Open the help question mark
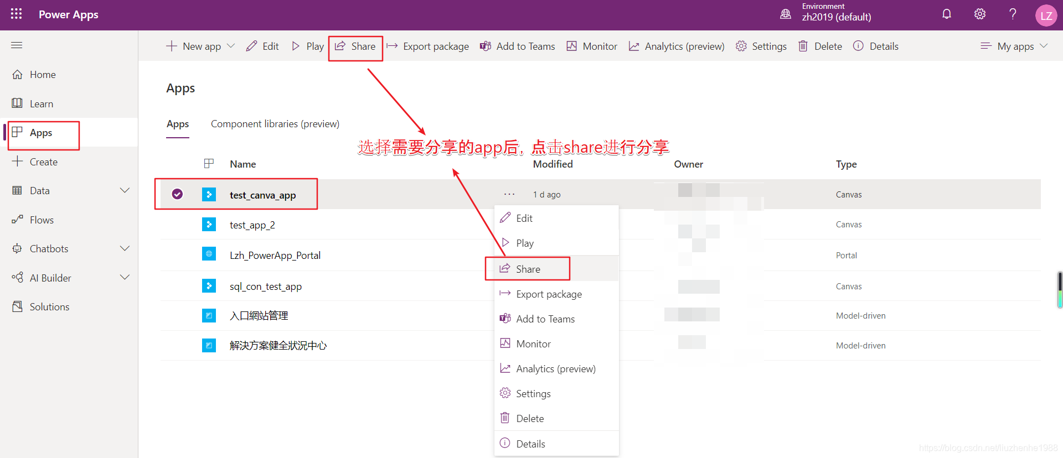 1013,14
